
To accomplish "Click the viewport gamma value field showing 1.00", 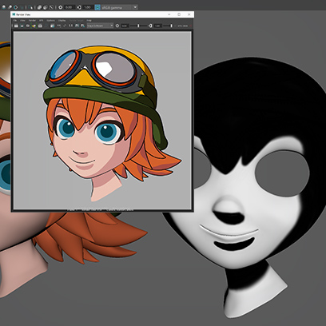I will [x=88, y=7].
